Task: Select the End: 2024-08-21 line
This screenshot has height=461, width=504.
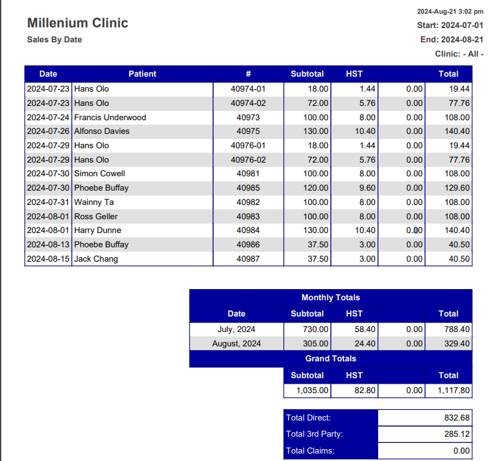Action: 452,39
